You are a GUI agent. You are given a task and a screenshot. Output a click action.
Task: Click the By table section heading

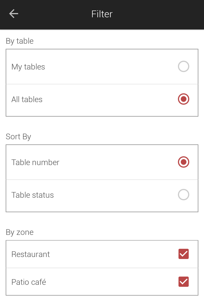(20, 41)
